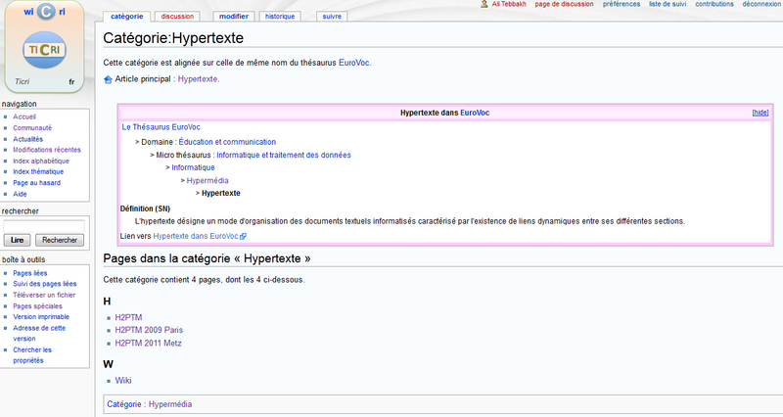
Task: Open the EuroVoc link in the intro sentence
Action: pyautogui.click(x=354, y=63)
